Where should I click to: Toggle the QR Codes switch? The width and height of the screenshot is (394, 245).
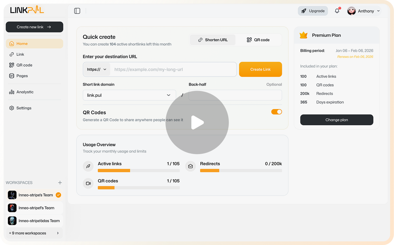(277, 112)
